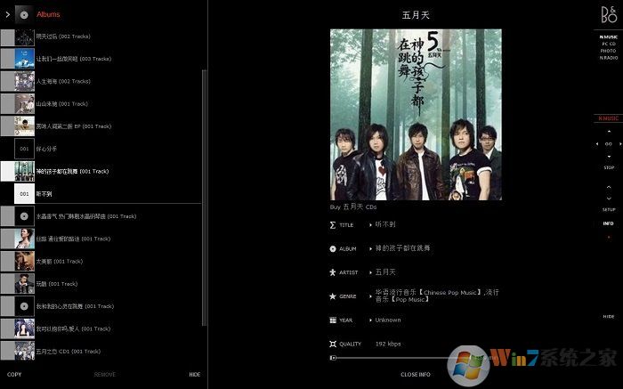The width and height of the screenshot is (623, 389).
Task: Stop playback with STOP
Action: point(609,167)
